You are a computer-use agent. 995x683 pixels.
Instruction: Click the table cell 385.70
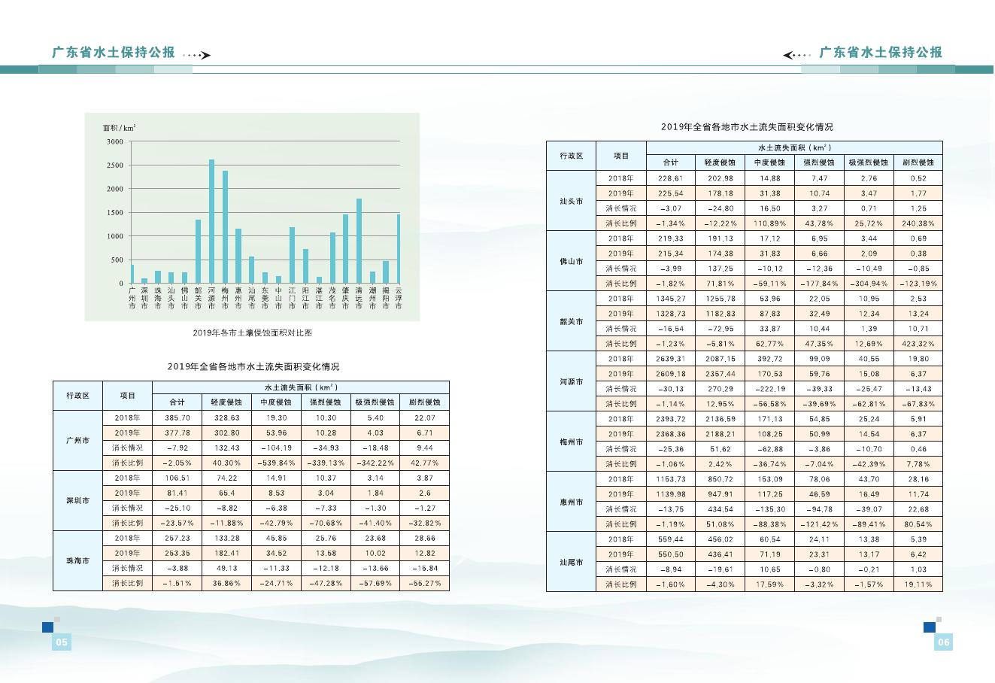click(x=177, y=417)
